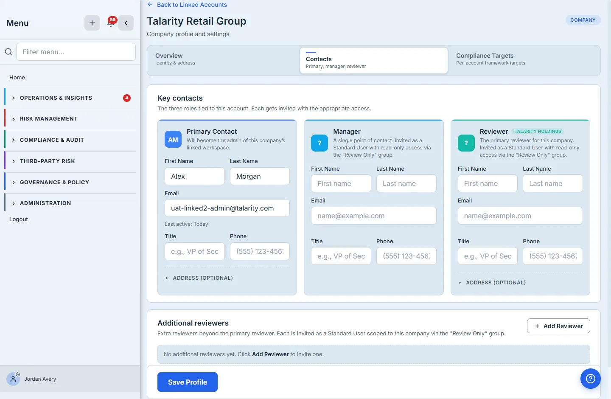Click Primary Contact Phone field
This screenshot has width=611, height=399.
coord(260,251)
